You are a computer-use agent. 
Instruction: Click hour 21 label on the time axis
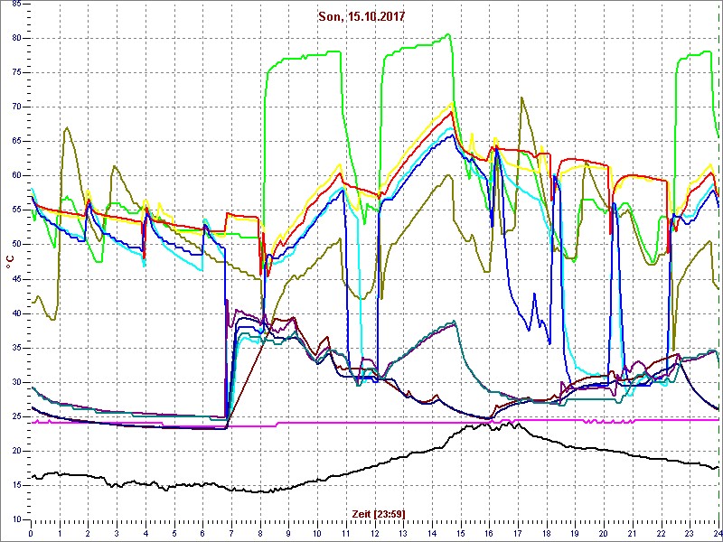point(633,534)
